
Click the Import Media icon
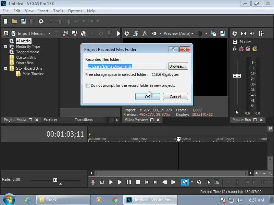coord(13,33)
